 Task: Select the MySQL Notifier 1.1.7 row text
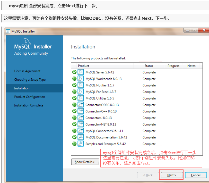[x=100, y=85]
